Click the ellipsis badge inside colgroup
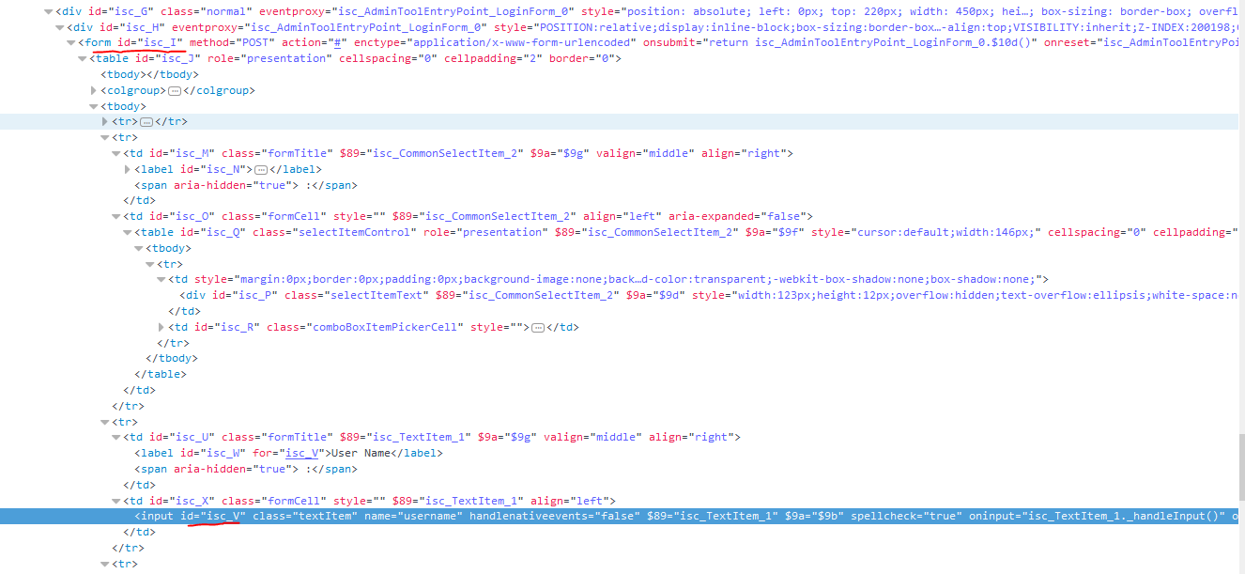 point(174,91)
